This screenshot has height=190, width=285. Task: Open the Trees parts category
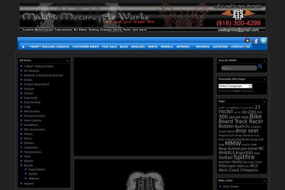[x=27, y=157]
